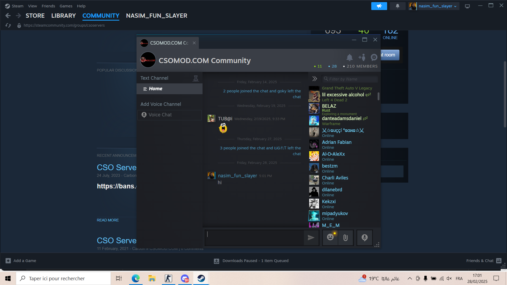Click the member list scrollbar

378,96
